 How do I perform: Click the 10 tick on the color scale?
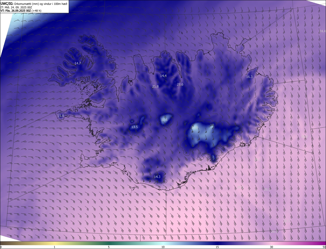tap(163, 247)
